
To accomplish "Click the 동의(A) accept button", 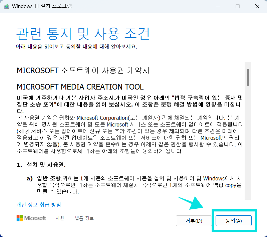I will coord(233,221).
